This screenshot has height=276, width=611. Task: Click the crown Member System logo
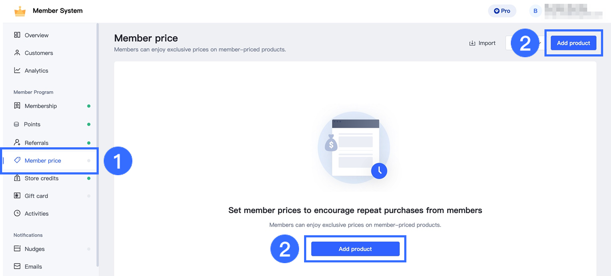click(20, 11)
